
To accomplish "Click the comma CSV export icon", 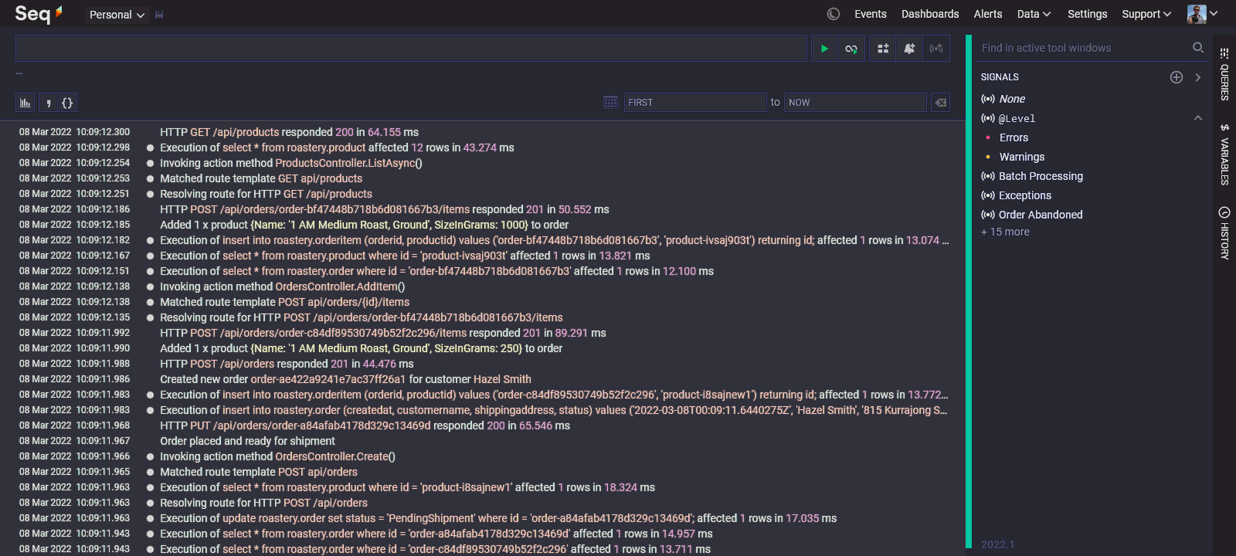I will [x=49, y=103].
